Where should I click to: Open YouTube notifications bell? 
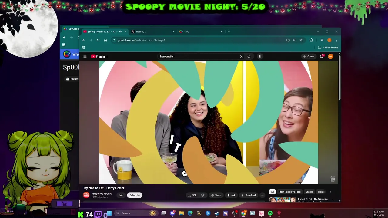click(x=321, y=56)
